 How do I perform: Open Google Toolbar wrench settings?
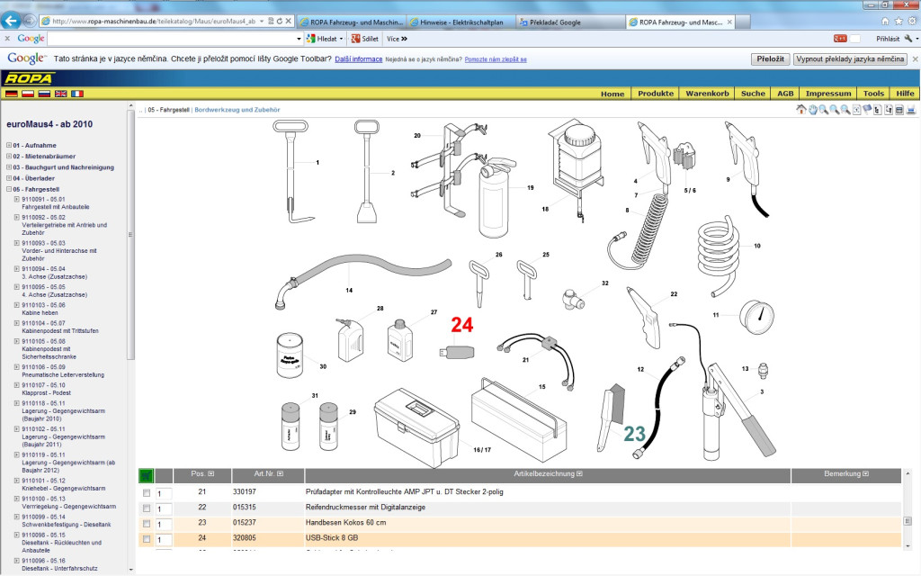(908, 39)
